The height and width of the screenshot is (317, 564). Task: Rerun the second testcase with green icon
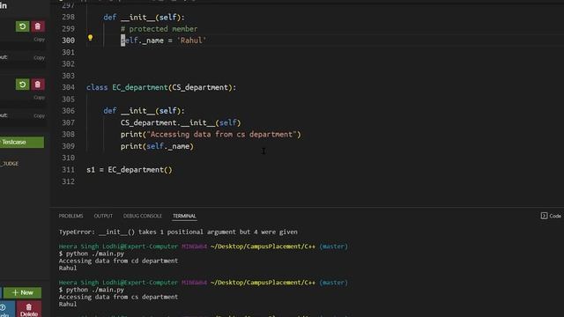click(x=22, y=85)
